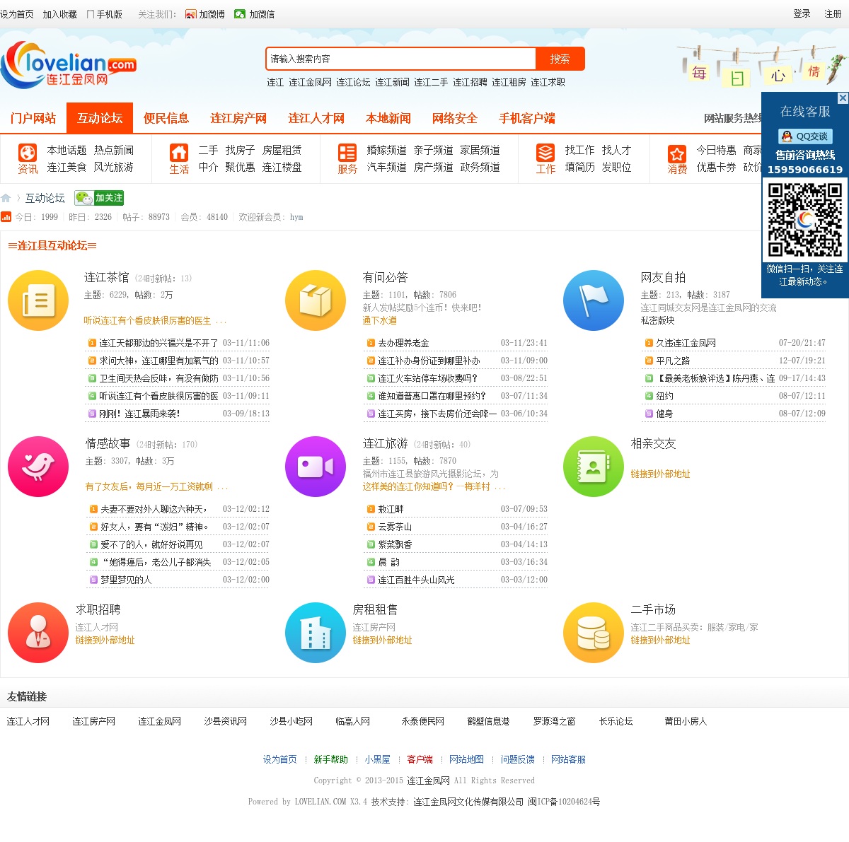This screenshot has height=842, width=849.
Task: Click the 注册 register link
Action: [833, 14]
